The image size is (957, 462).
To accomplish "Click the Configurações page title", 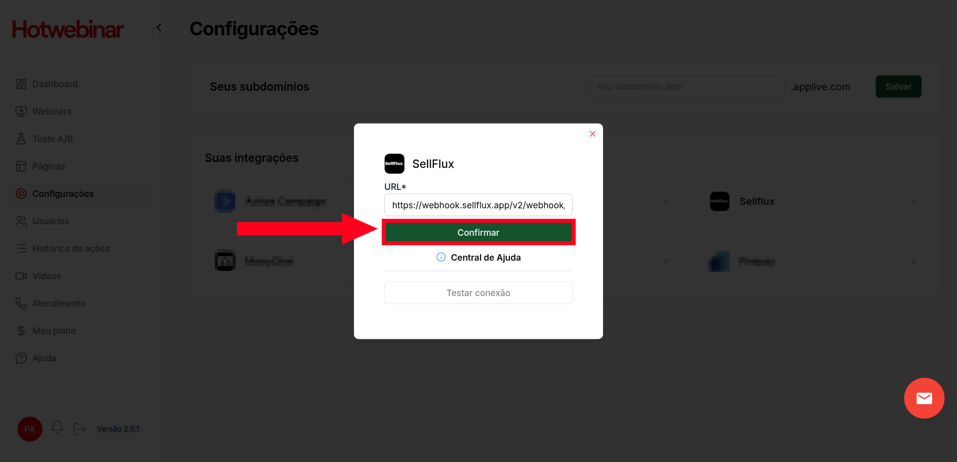I will pyautogui.click(x=254, y=29).
